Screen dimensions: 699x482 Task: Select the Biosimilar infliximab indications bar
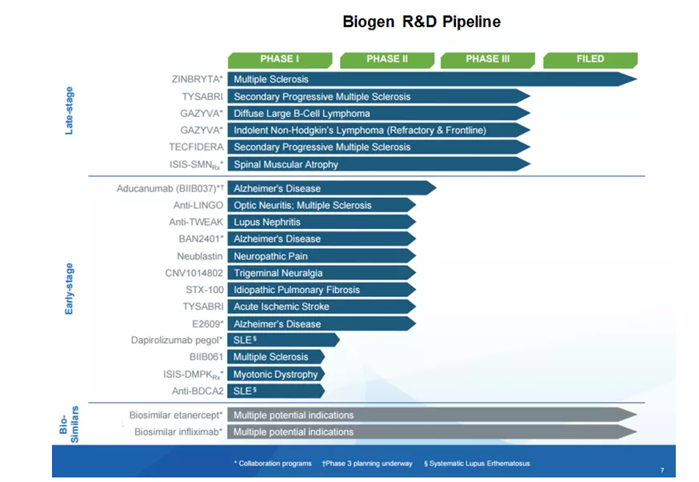click(432, 432)
